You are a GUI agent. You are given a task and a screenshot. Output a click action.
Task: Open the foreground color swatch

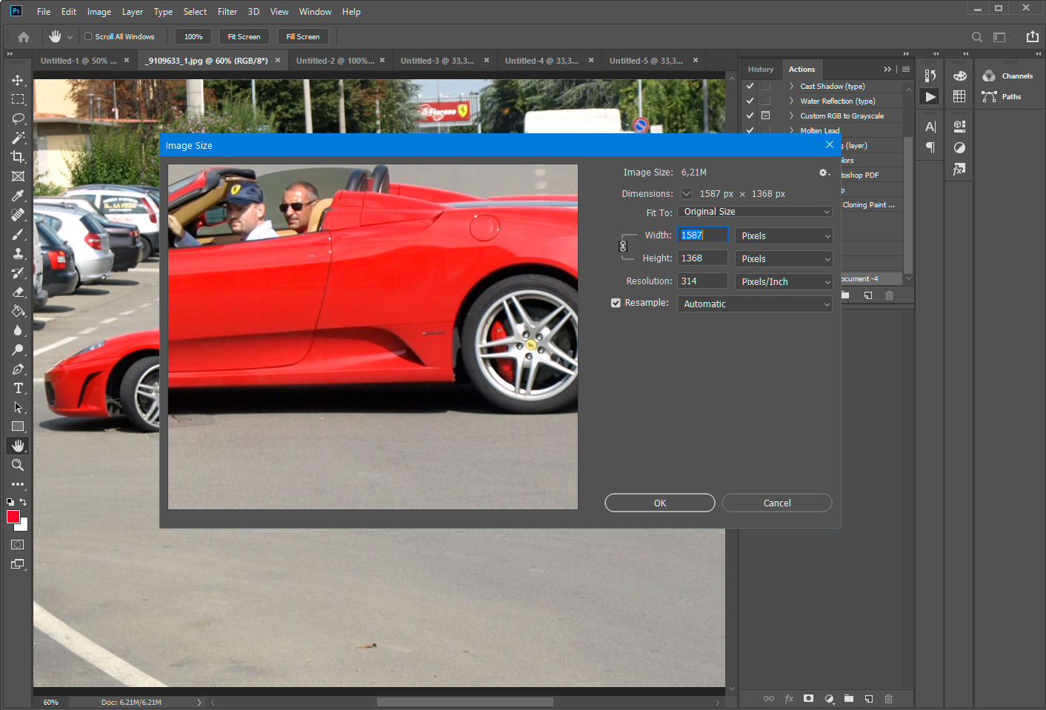(12, 517)
